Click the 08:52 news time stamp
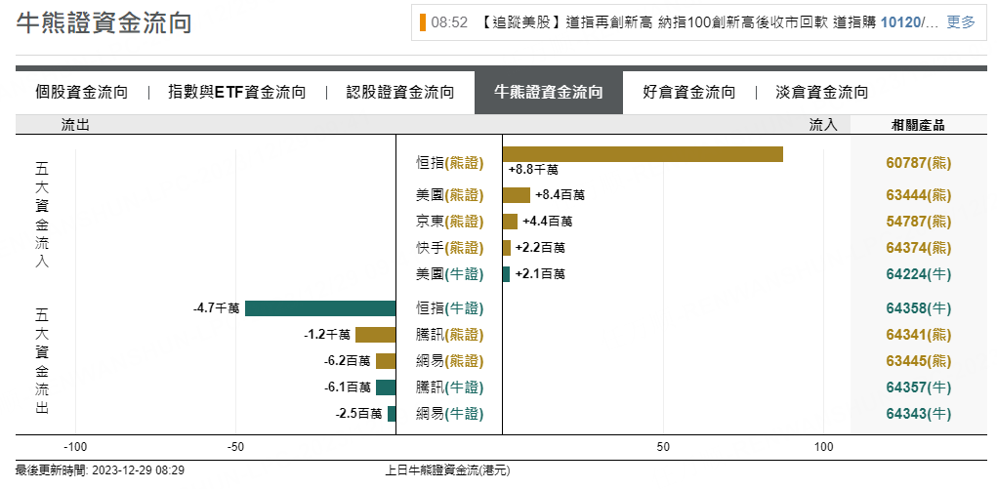The height and width of the screenshot is (489, 997). [x=449, y=22]
